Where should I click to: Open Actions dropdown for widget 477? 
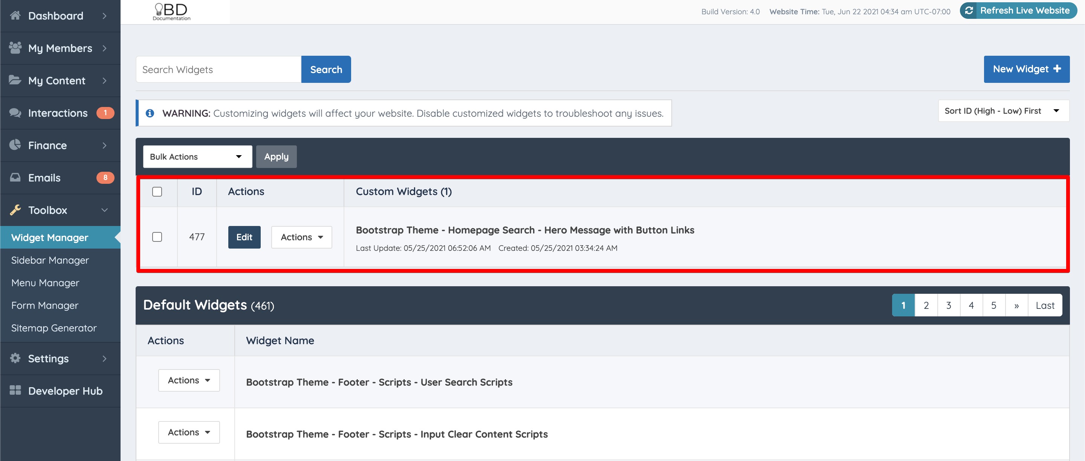[x=301, y=237]
